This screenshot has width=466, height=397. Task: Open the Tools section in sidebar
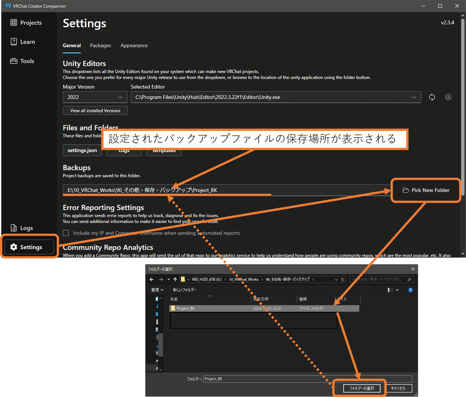(22, 61)
